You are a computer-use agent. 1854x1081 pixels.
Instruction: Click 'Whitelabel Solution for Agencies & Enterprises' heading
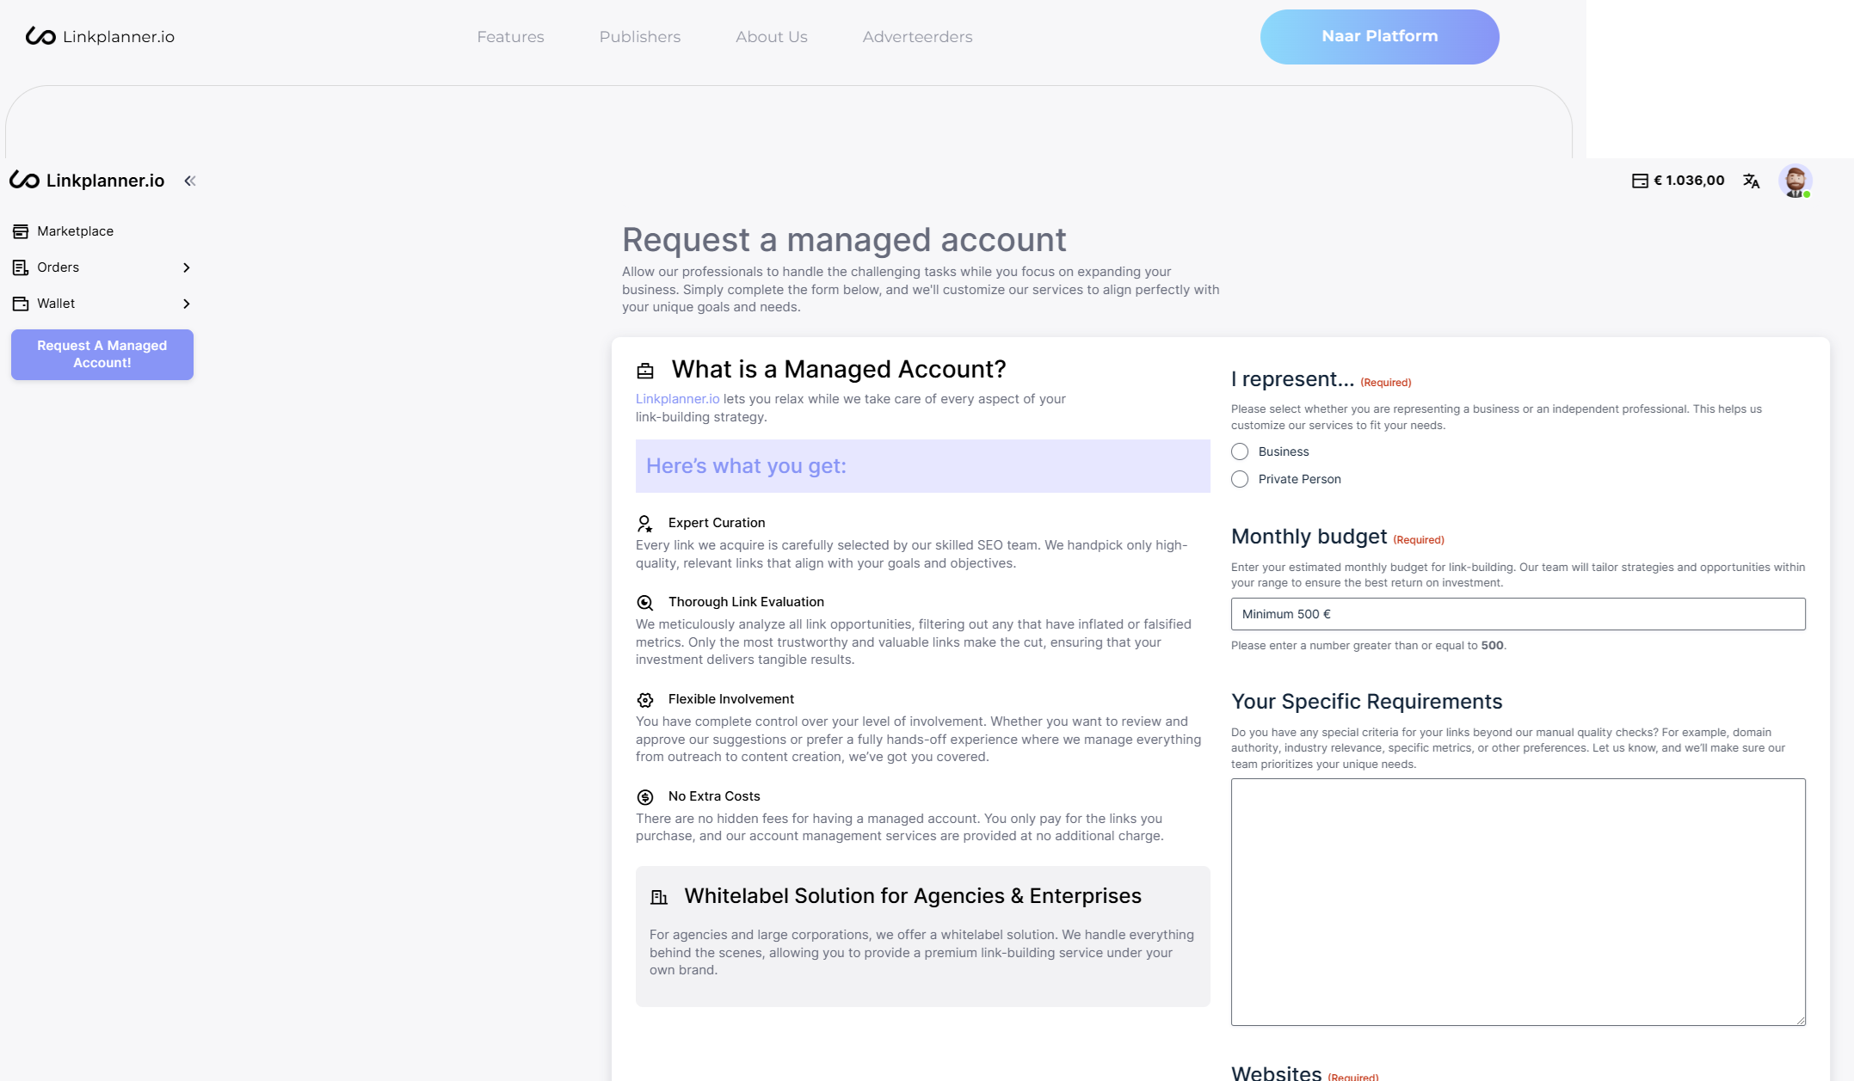coord(913,896)
